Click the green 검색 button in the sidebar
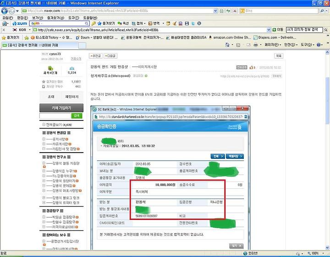This screenshot has height=257, width=330. (77, 115)
